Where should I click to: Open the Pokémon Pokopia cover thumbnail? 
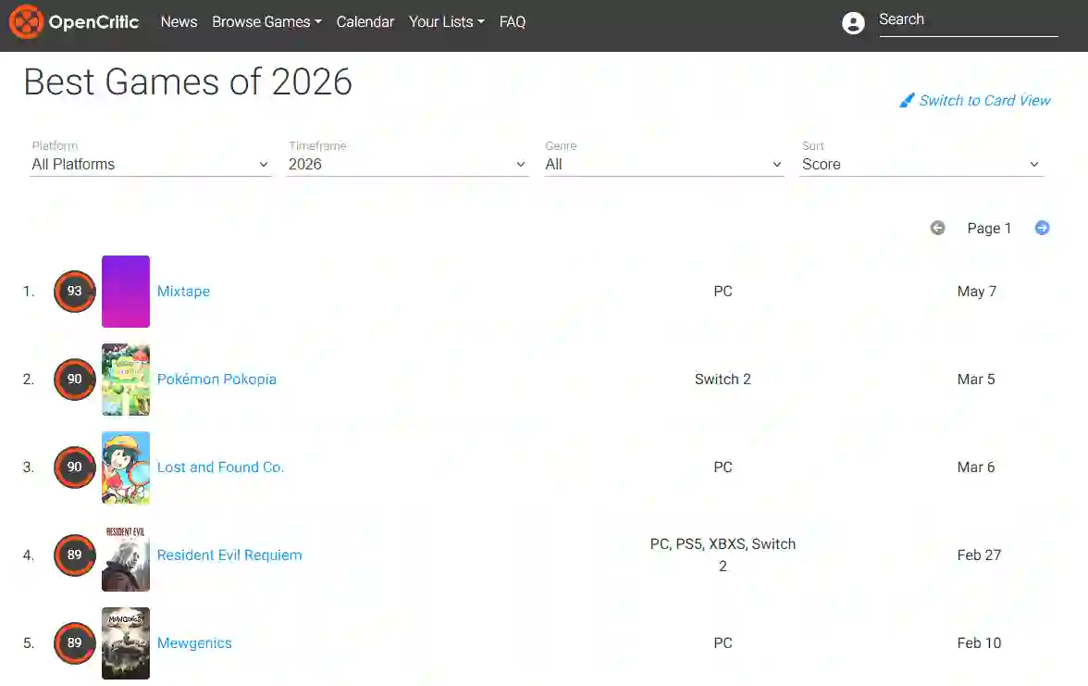126,380
